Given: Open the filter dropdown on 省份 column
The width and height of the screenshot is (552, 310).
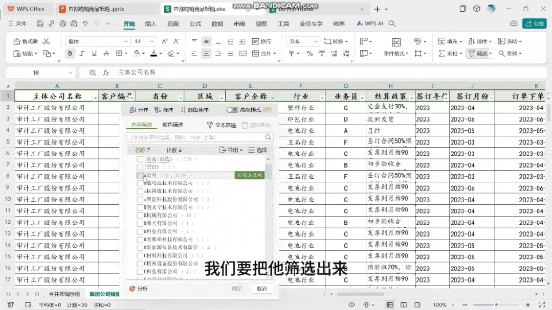Looking at the screenshot, I should coord(181,98).
